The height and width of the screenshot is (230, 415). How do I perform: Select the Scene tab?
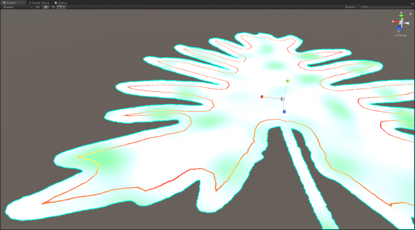(x=10, y=3)
